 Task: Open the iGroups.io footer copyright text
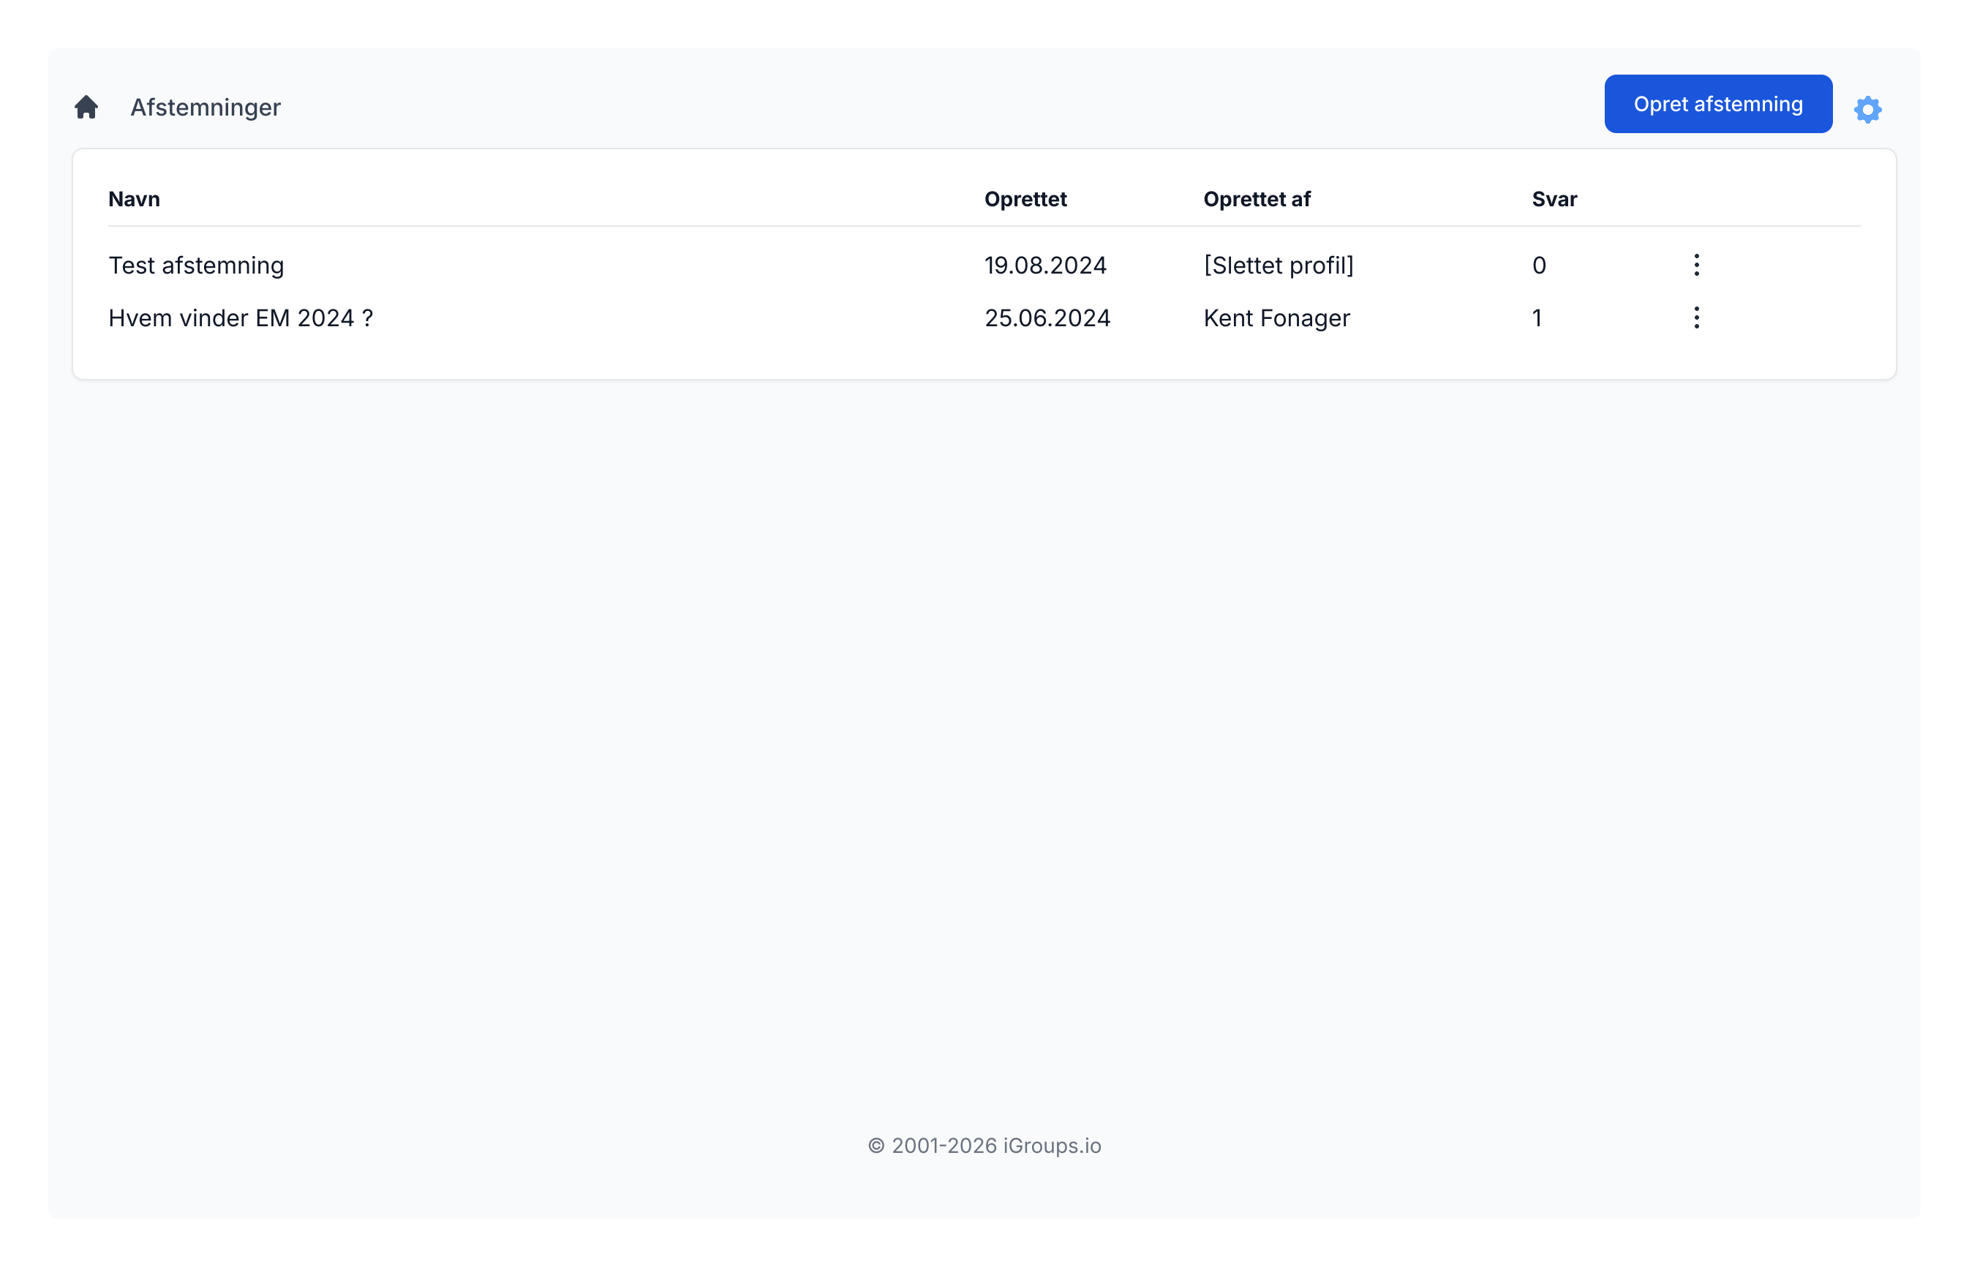tap(984, 1146)
